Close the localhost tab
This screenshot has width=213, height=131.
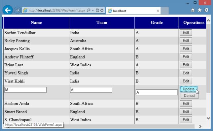click(158, 11)
